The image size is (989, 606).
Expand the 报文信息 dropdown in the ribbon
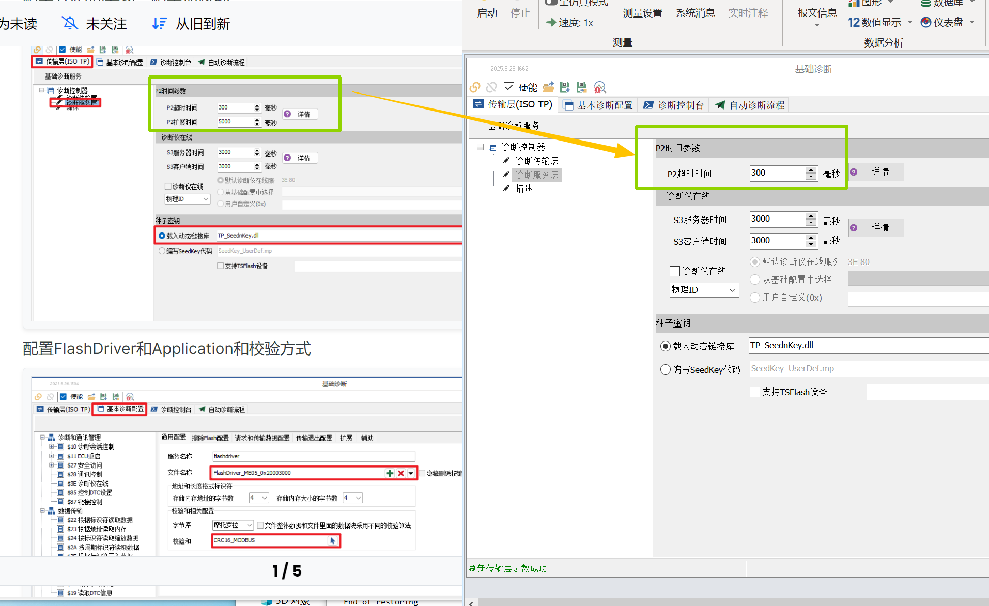click(x=817, y=25)
